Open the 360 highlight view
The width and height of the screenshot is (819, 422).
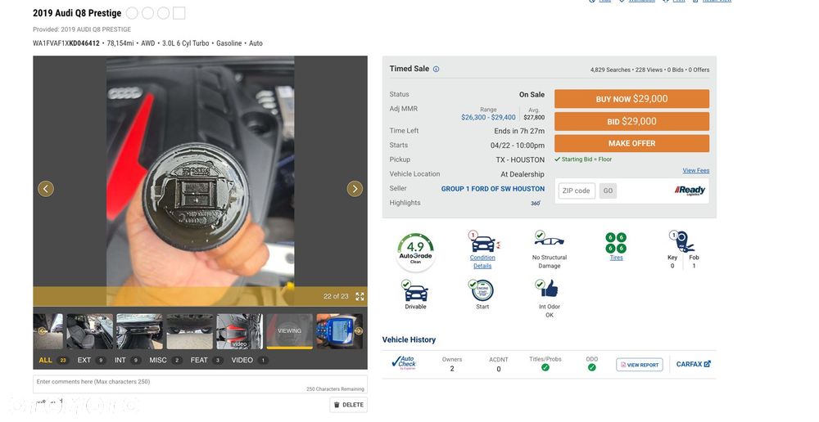click(536, 203)
